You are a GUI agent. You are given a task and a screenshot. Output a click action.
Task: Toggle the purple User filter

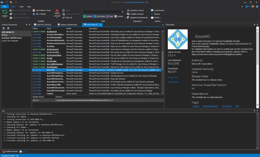click(110, 16)
